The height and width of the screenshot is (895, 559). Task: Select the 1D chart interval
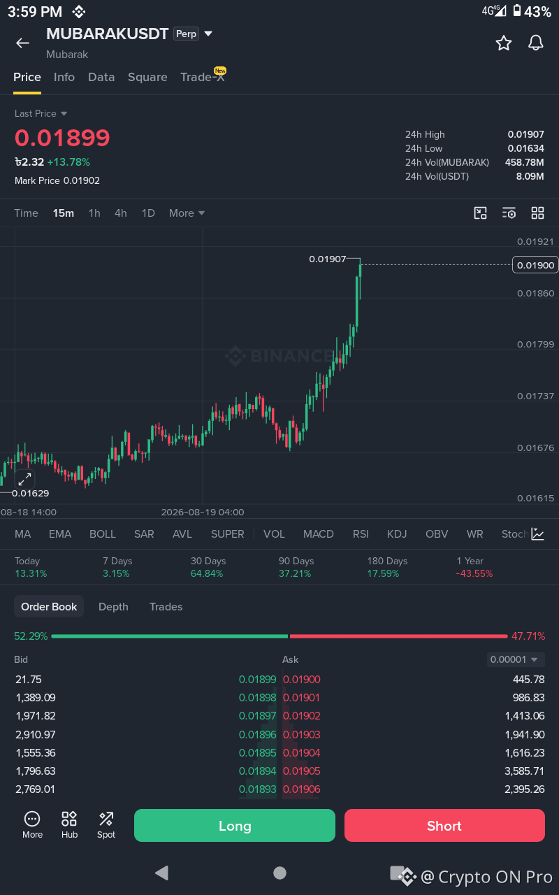coord(148,213)
